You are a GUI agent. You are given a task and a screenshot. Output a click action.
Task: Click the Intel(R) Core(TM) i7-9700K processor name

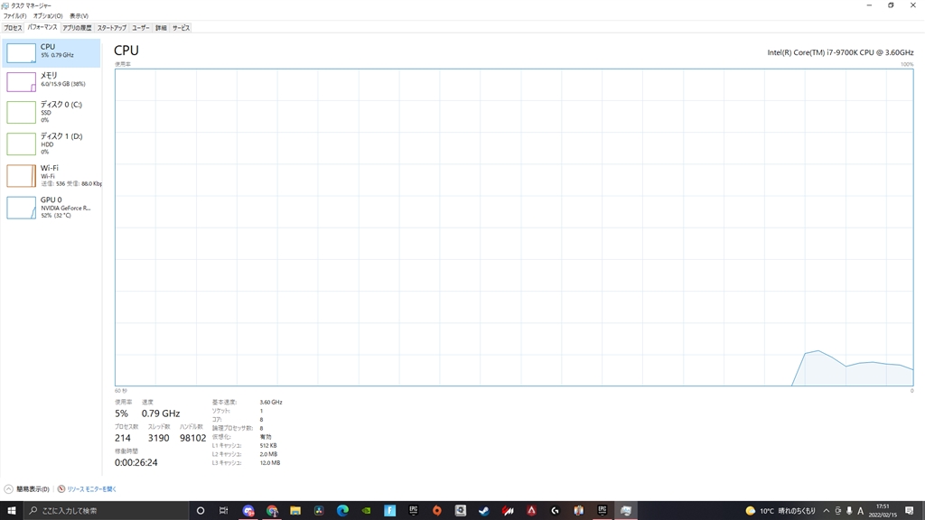841,52
